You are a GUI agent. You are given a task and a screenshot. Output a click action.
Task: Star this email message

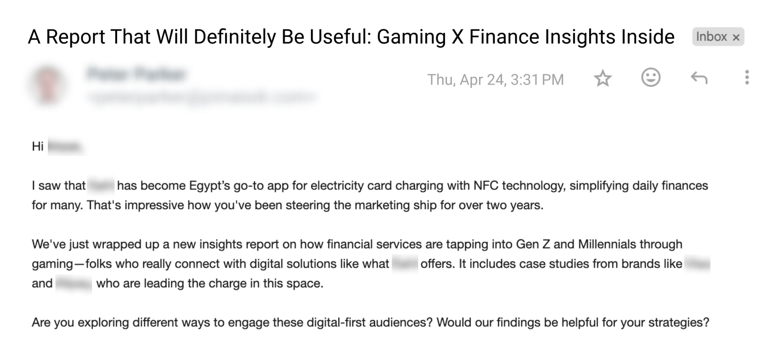coord(603,78)
